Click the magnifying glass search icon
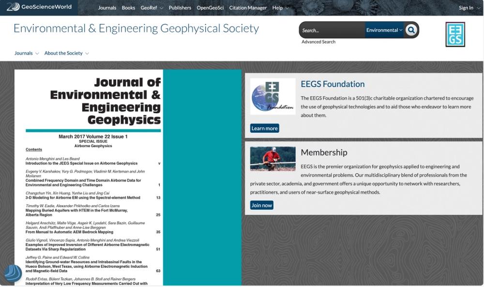This screenshot has height=287, width=484. pos(411,30)
